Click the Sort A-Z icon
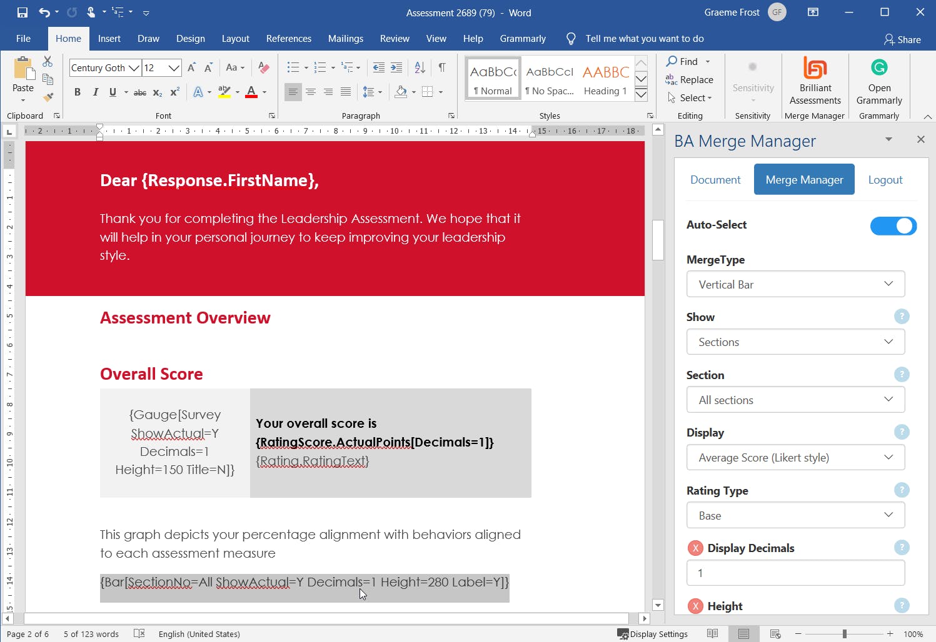Image resolution: width=936 pixels, height=642 pixels. tap(420, 67)
